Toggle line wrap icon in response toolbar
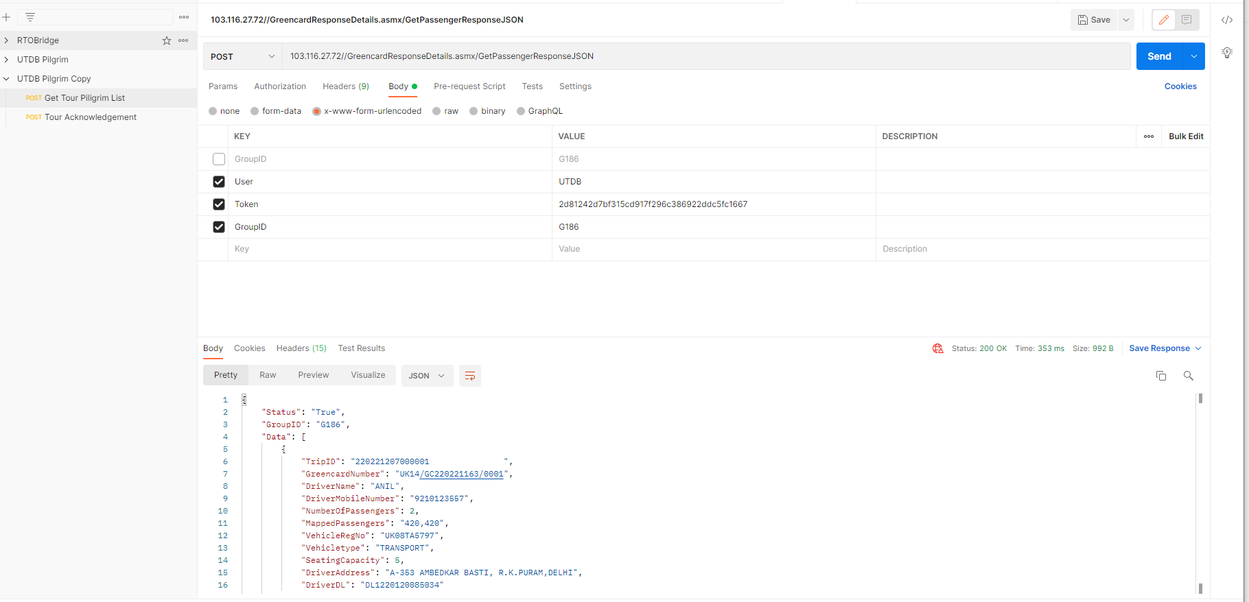 click(470, 376)
